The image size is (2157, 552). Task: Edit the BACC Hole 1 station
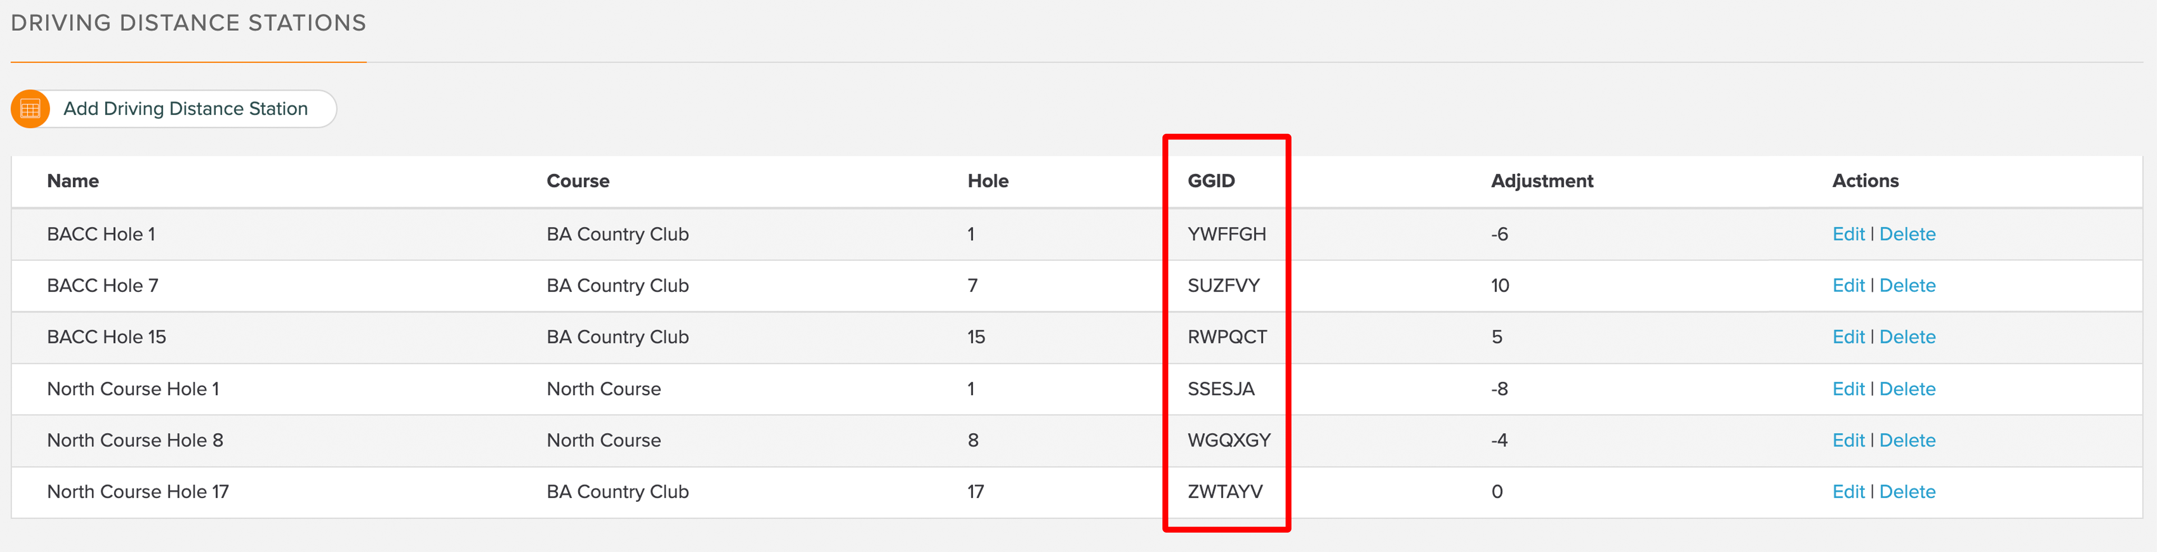[x=1848, y=234]
